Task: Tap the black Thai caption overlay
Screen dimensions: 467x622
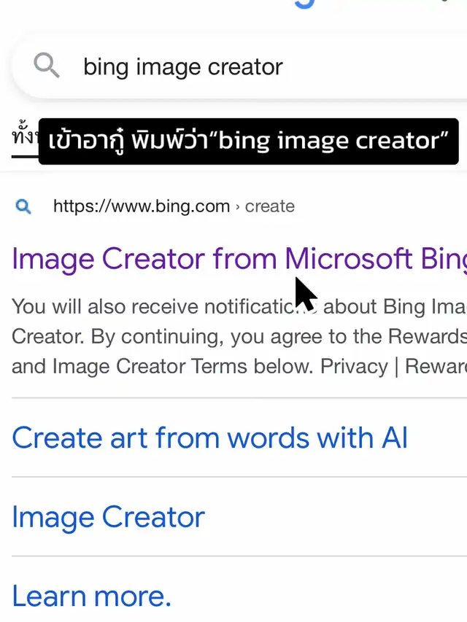Action: [x=249, y=141]
